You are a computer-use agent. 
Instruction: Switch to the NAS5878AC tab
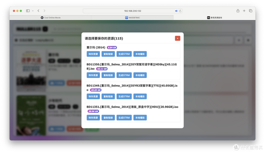(132, 18)
